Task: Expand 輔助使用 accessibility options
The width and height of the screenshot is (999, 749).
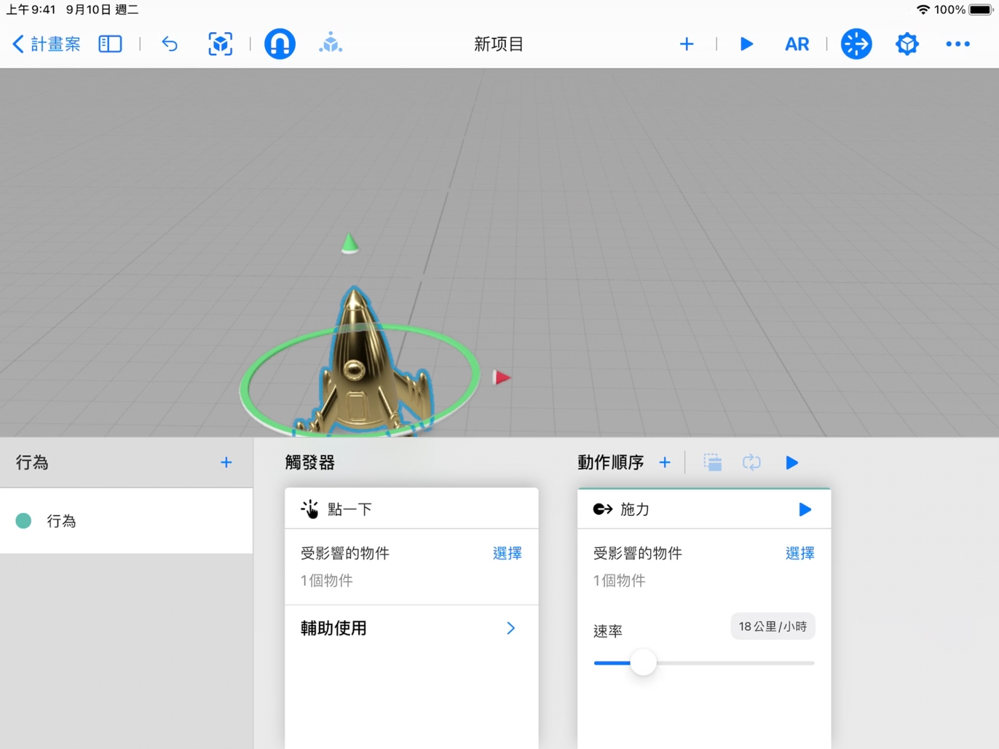Action: [411, 628]
